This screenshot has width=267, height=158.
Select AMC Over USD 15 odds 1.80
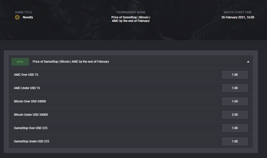[x=235, y=75]
